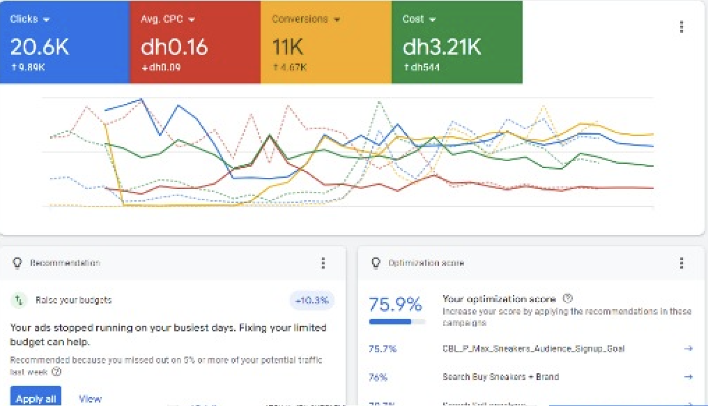Screen dimensions: 708x406
Task: Expand the Avg. CPC metric dropdown
Action: click(192, 20)
